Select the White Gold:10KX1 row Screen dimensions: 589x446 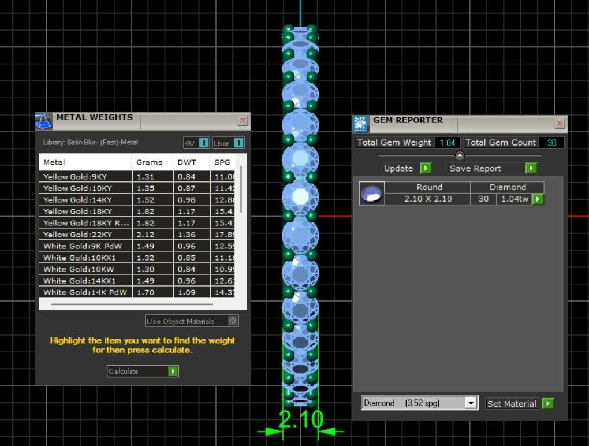click(137, 258)
